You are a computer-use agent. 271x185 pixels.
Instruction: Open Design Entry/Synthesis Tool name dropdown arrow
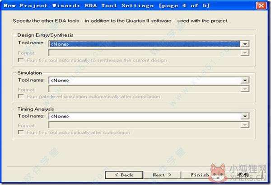click(245, 44)
